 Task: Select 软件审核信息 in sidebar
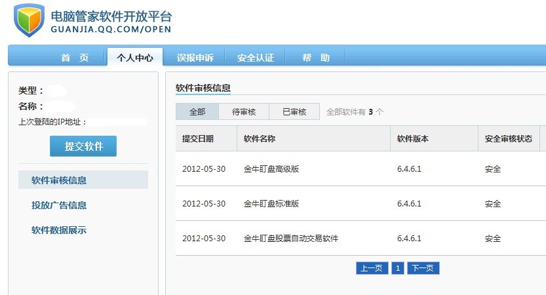pos(83,180)
